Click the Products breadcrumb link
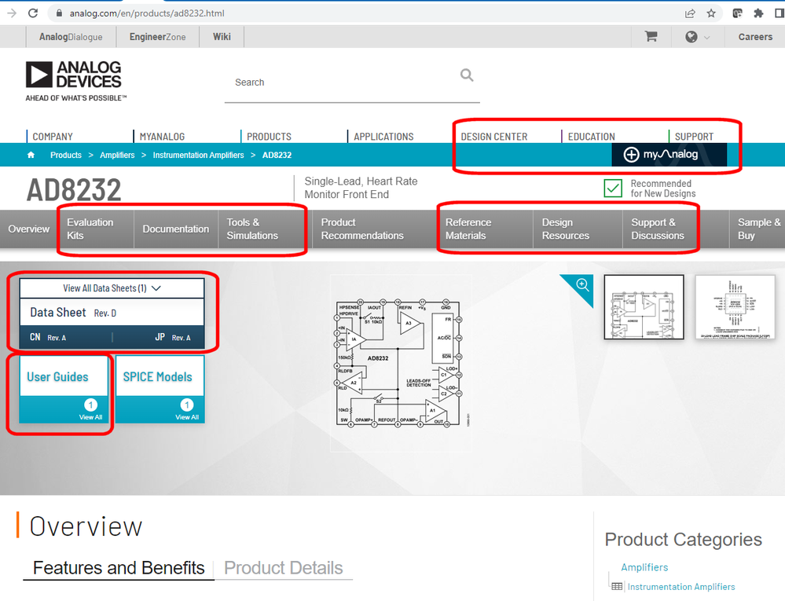 pyautogui.click(x=65, y=155)
